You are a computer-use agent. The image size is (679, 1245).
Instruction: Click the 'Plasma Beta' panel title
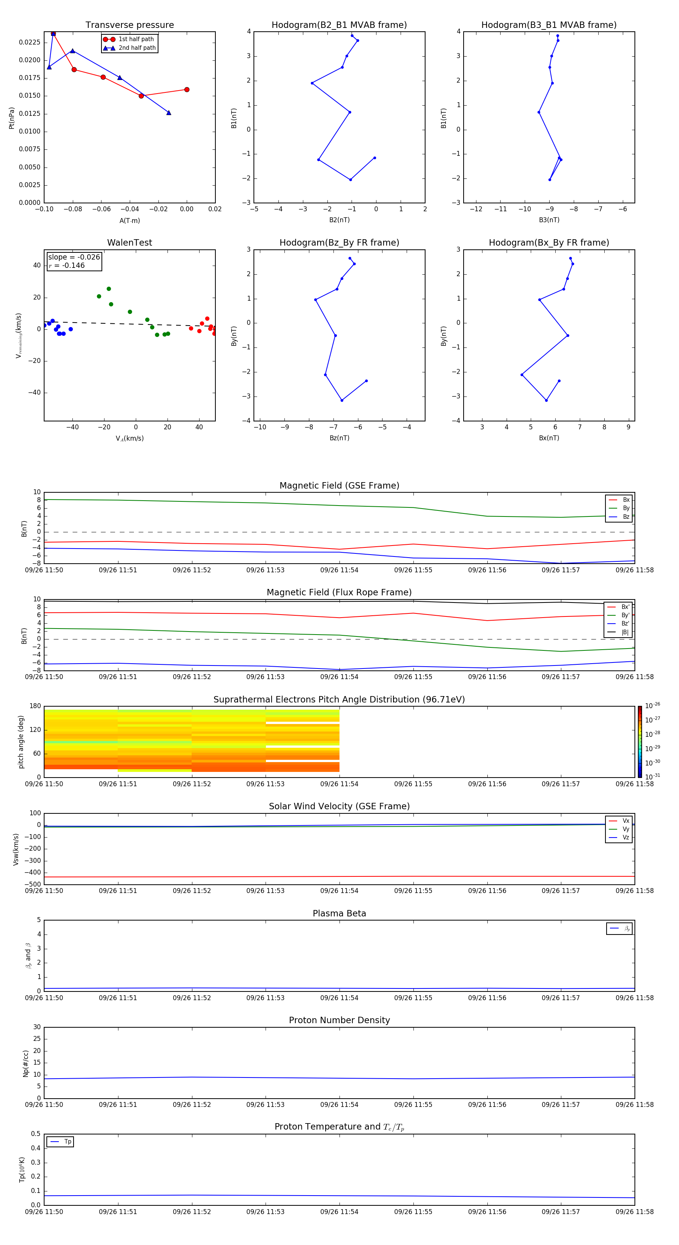[x=339, y=913]
